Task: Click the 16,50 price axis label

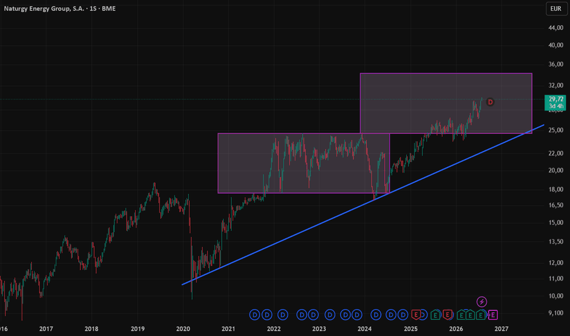Action: tap(556, 205)
